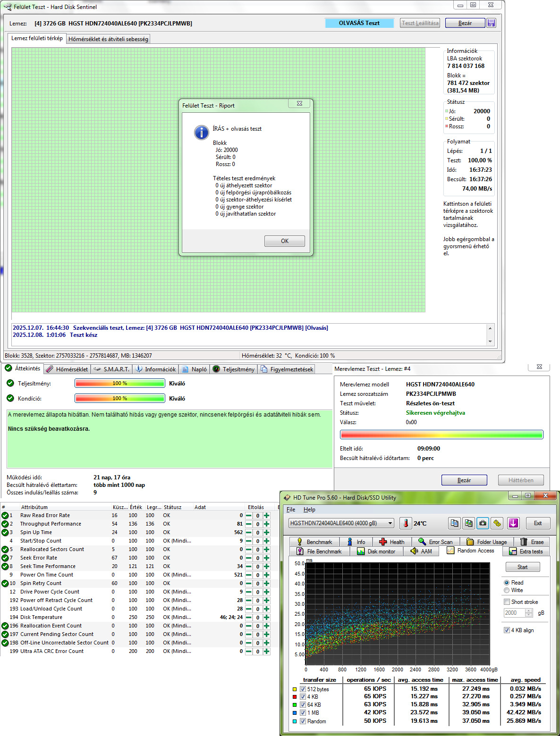The image size is (560, 736).
Task: Click Bezár in the Merevlemez Teszt panel
Action: [x=464, y=480]
